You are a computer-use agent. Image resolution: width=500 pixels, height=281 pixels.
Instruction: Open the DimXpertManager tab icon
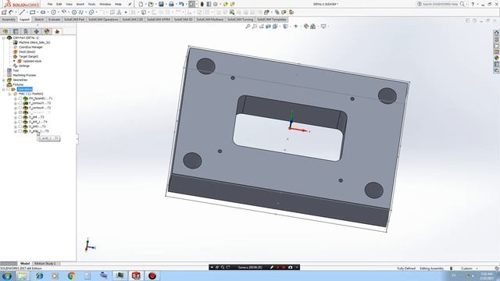[37, 31]
